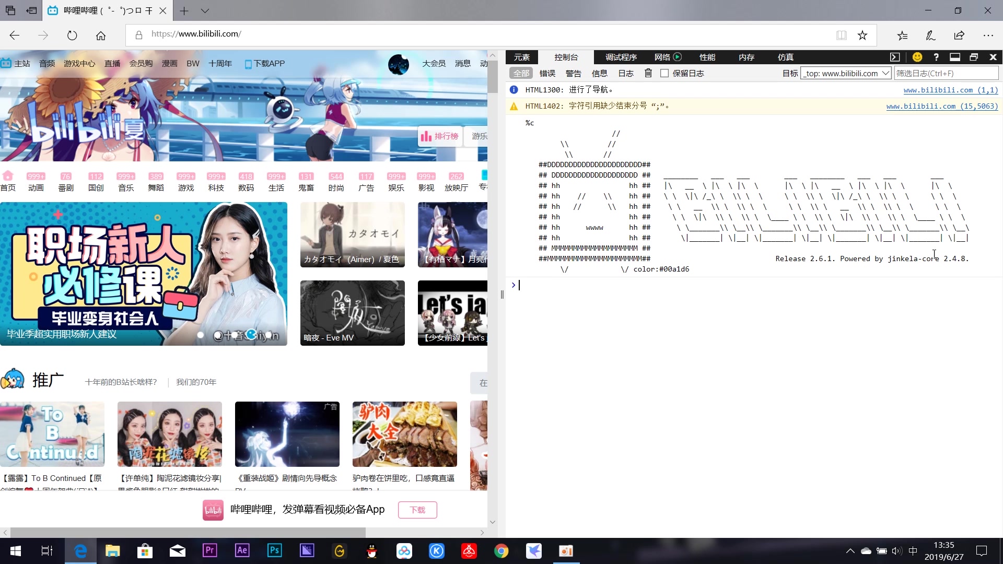This screenshot has width=1003, height=564.
Task: Open 暗夜 - Eve MV thumbnail
Action: 353,313
